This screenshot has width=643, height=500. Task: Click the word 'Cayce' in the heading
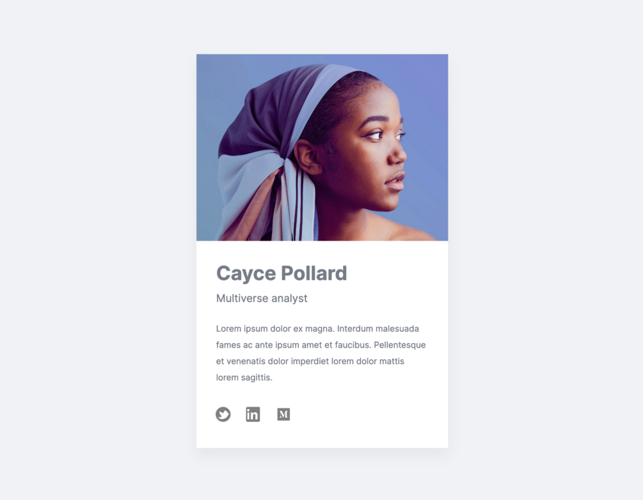[x=246, y=273]
